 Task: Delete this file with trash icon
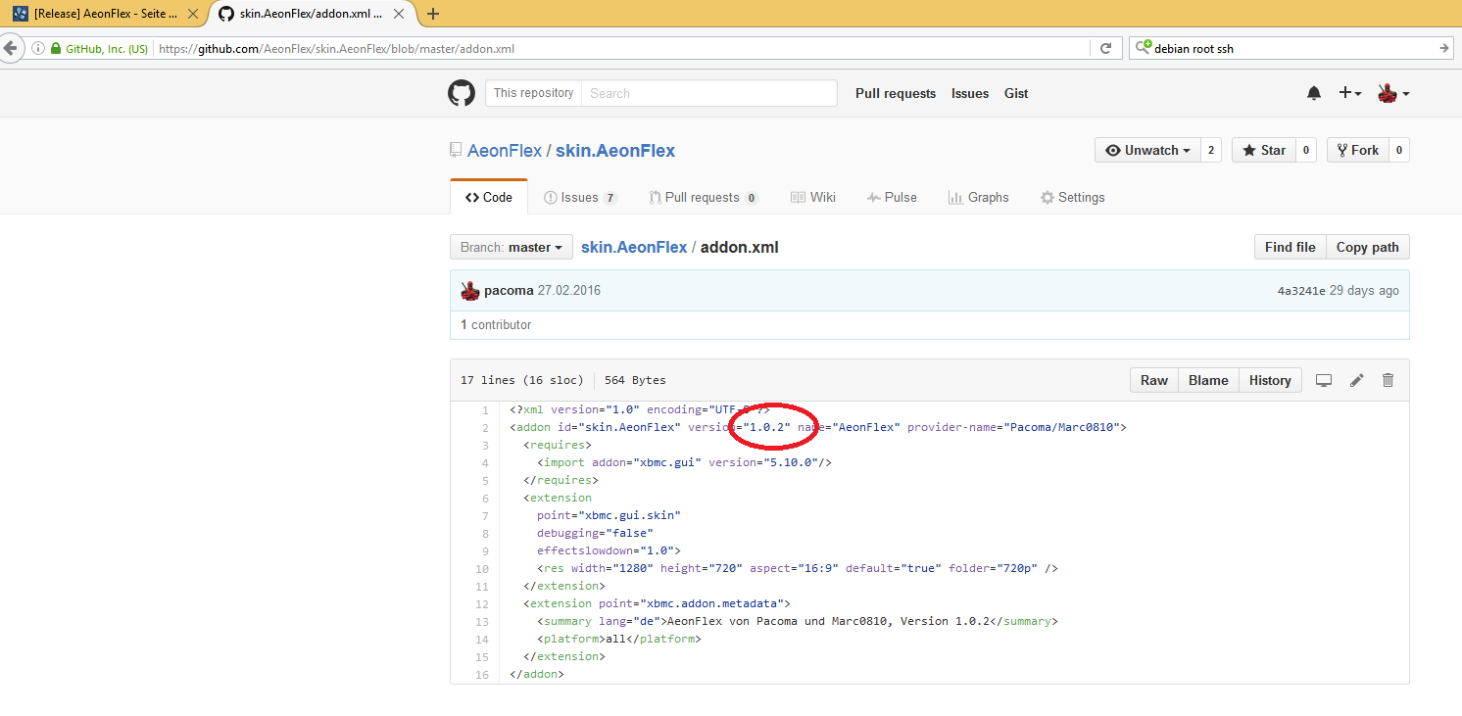1388,380
